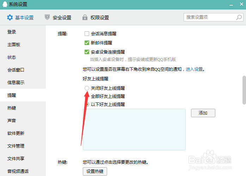Open 软件更新 in the sidebar
The image size is (246, 176).
(x=23, y=133)
